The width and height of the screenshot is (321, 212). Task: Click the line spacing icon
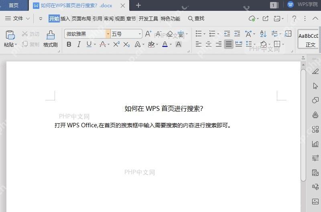[x=248, y=44]
